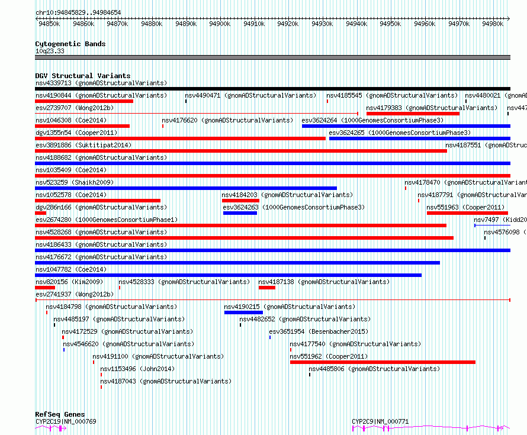
Task: Select nsv4186433 variant label
Action: tap(101, 244)
